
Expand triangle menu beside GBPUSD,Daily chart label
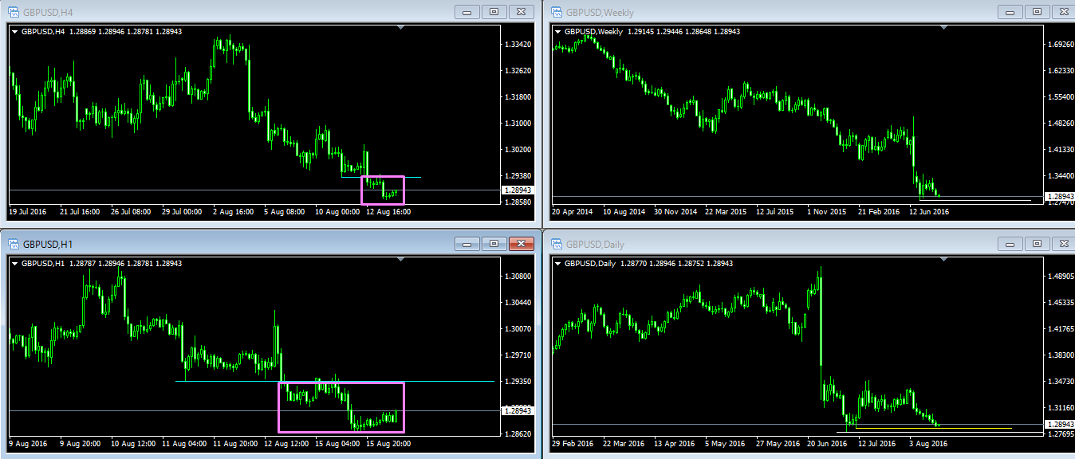557,263
